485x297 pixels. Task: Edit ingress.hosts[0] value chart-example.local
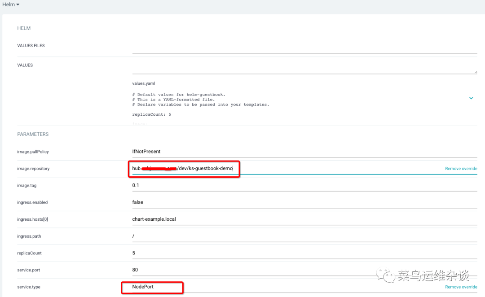tap(304, 219)
